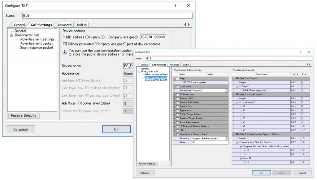The width and height of the screenshot is (317, 180).
Task: Open GAP Settings tab in front window
Action: (x=159, y=65)
